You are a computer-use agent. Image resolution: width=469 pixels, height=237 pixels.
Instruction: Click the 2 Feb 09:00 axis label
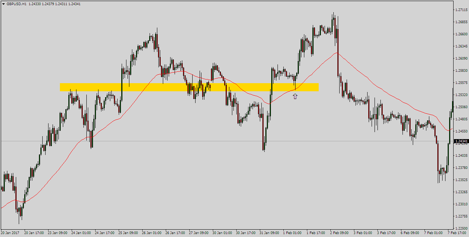339,233
